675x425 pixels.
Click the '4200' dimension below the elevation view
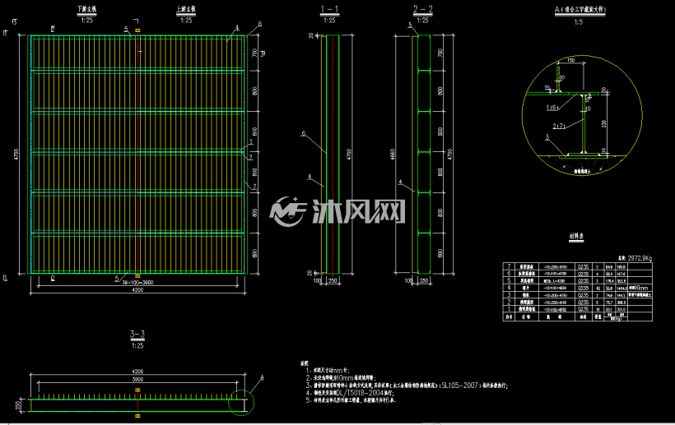point(137,290)
